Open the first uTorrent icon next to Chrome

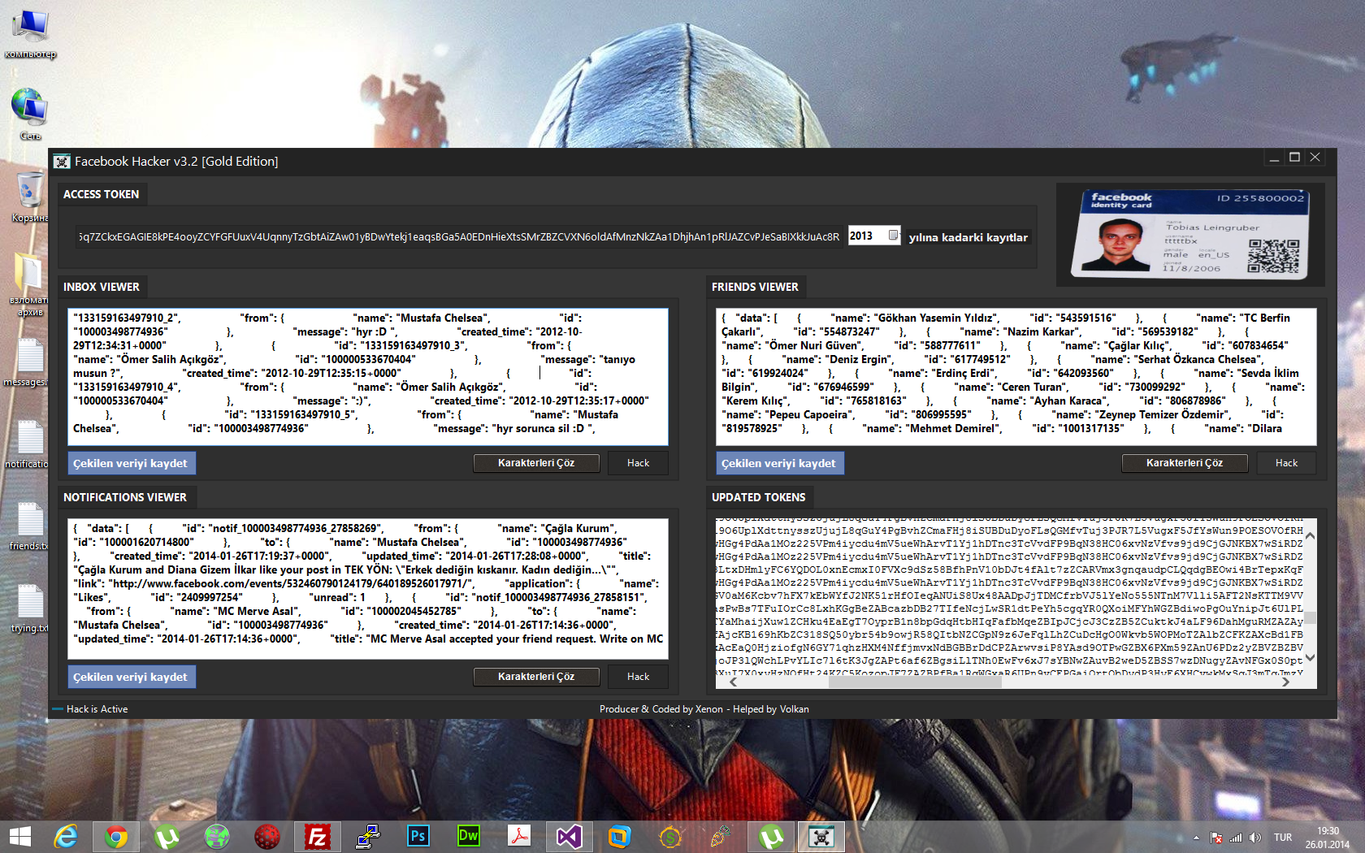pos(166,836)
